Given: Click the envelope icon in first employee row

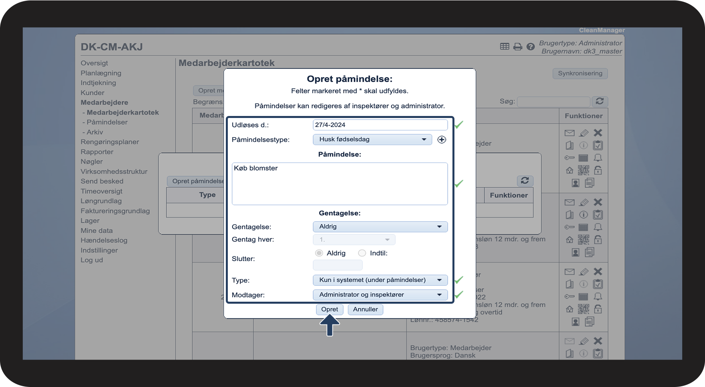Looking at the screenshot, I should click(x=569, y=133).
